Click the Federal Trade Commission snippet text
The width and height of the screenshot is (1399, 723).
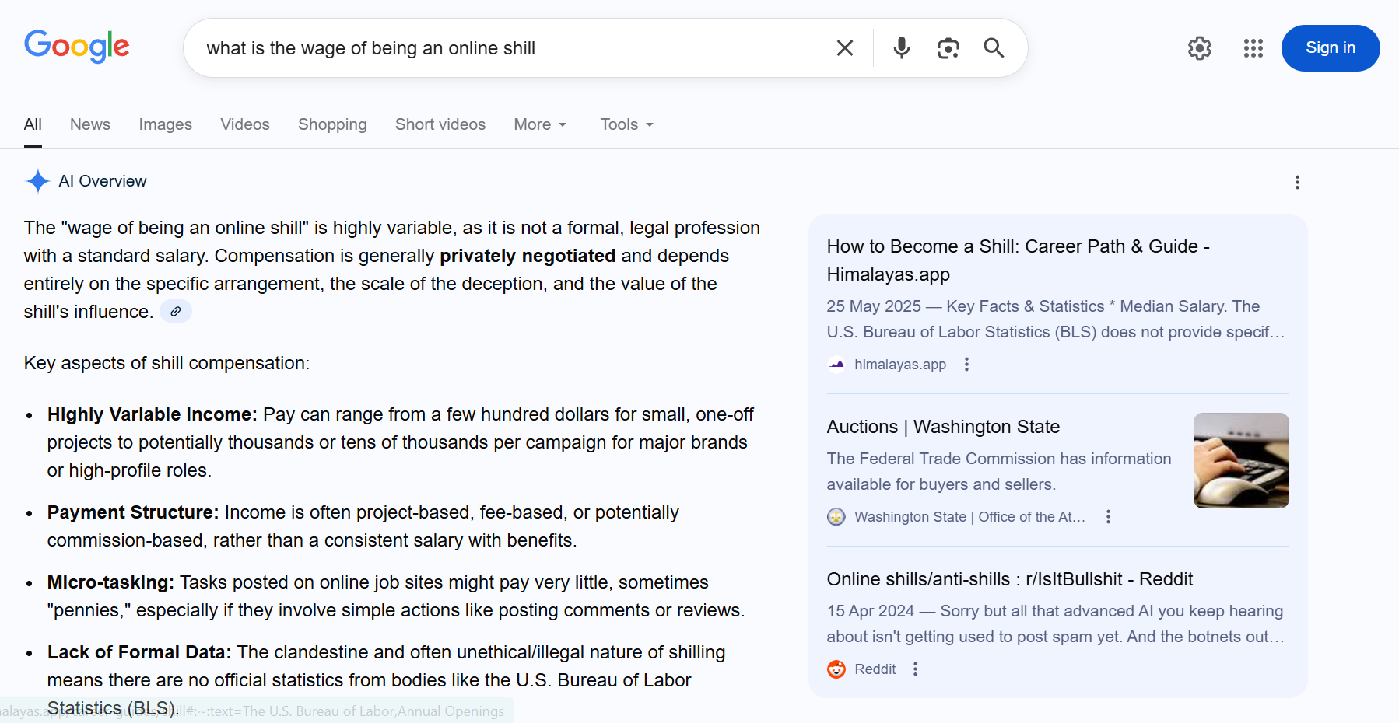tap(999, 471)
